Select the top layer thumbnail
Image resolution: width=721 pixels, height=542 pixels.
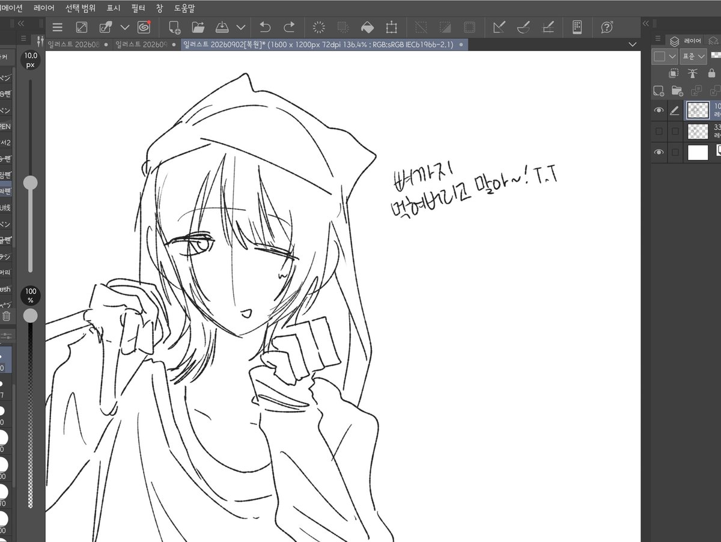(x=698, y=111)
